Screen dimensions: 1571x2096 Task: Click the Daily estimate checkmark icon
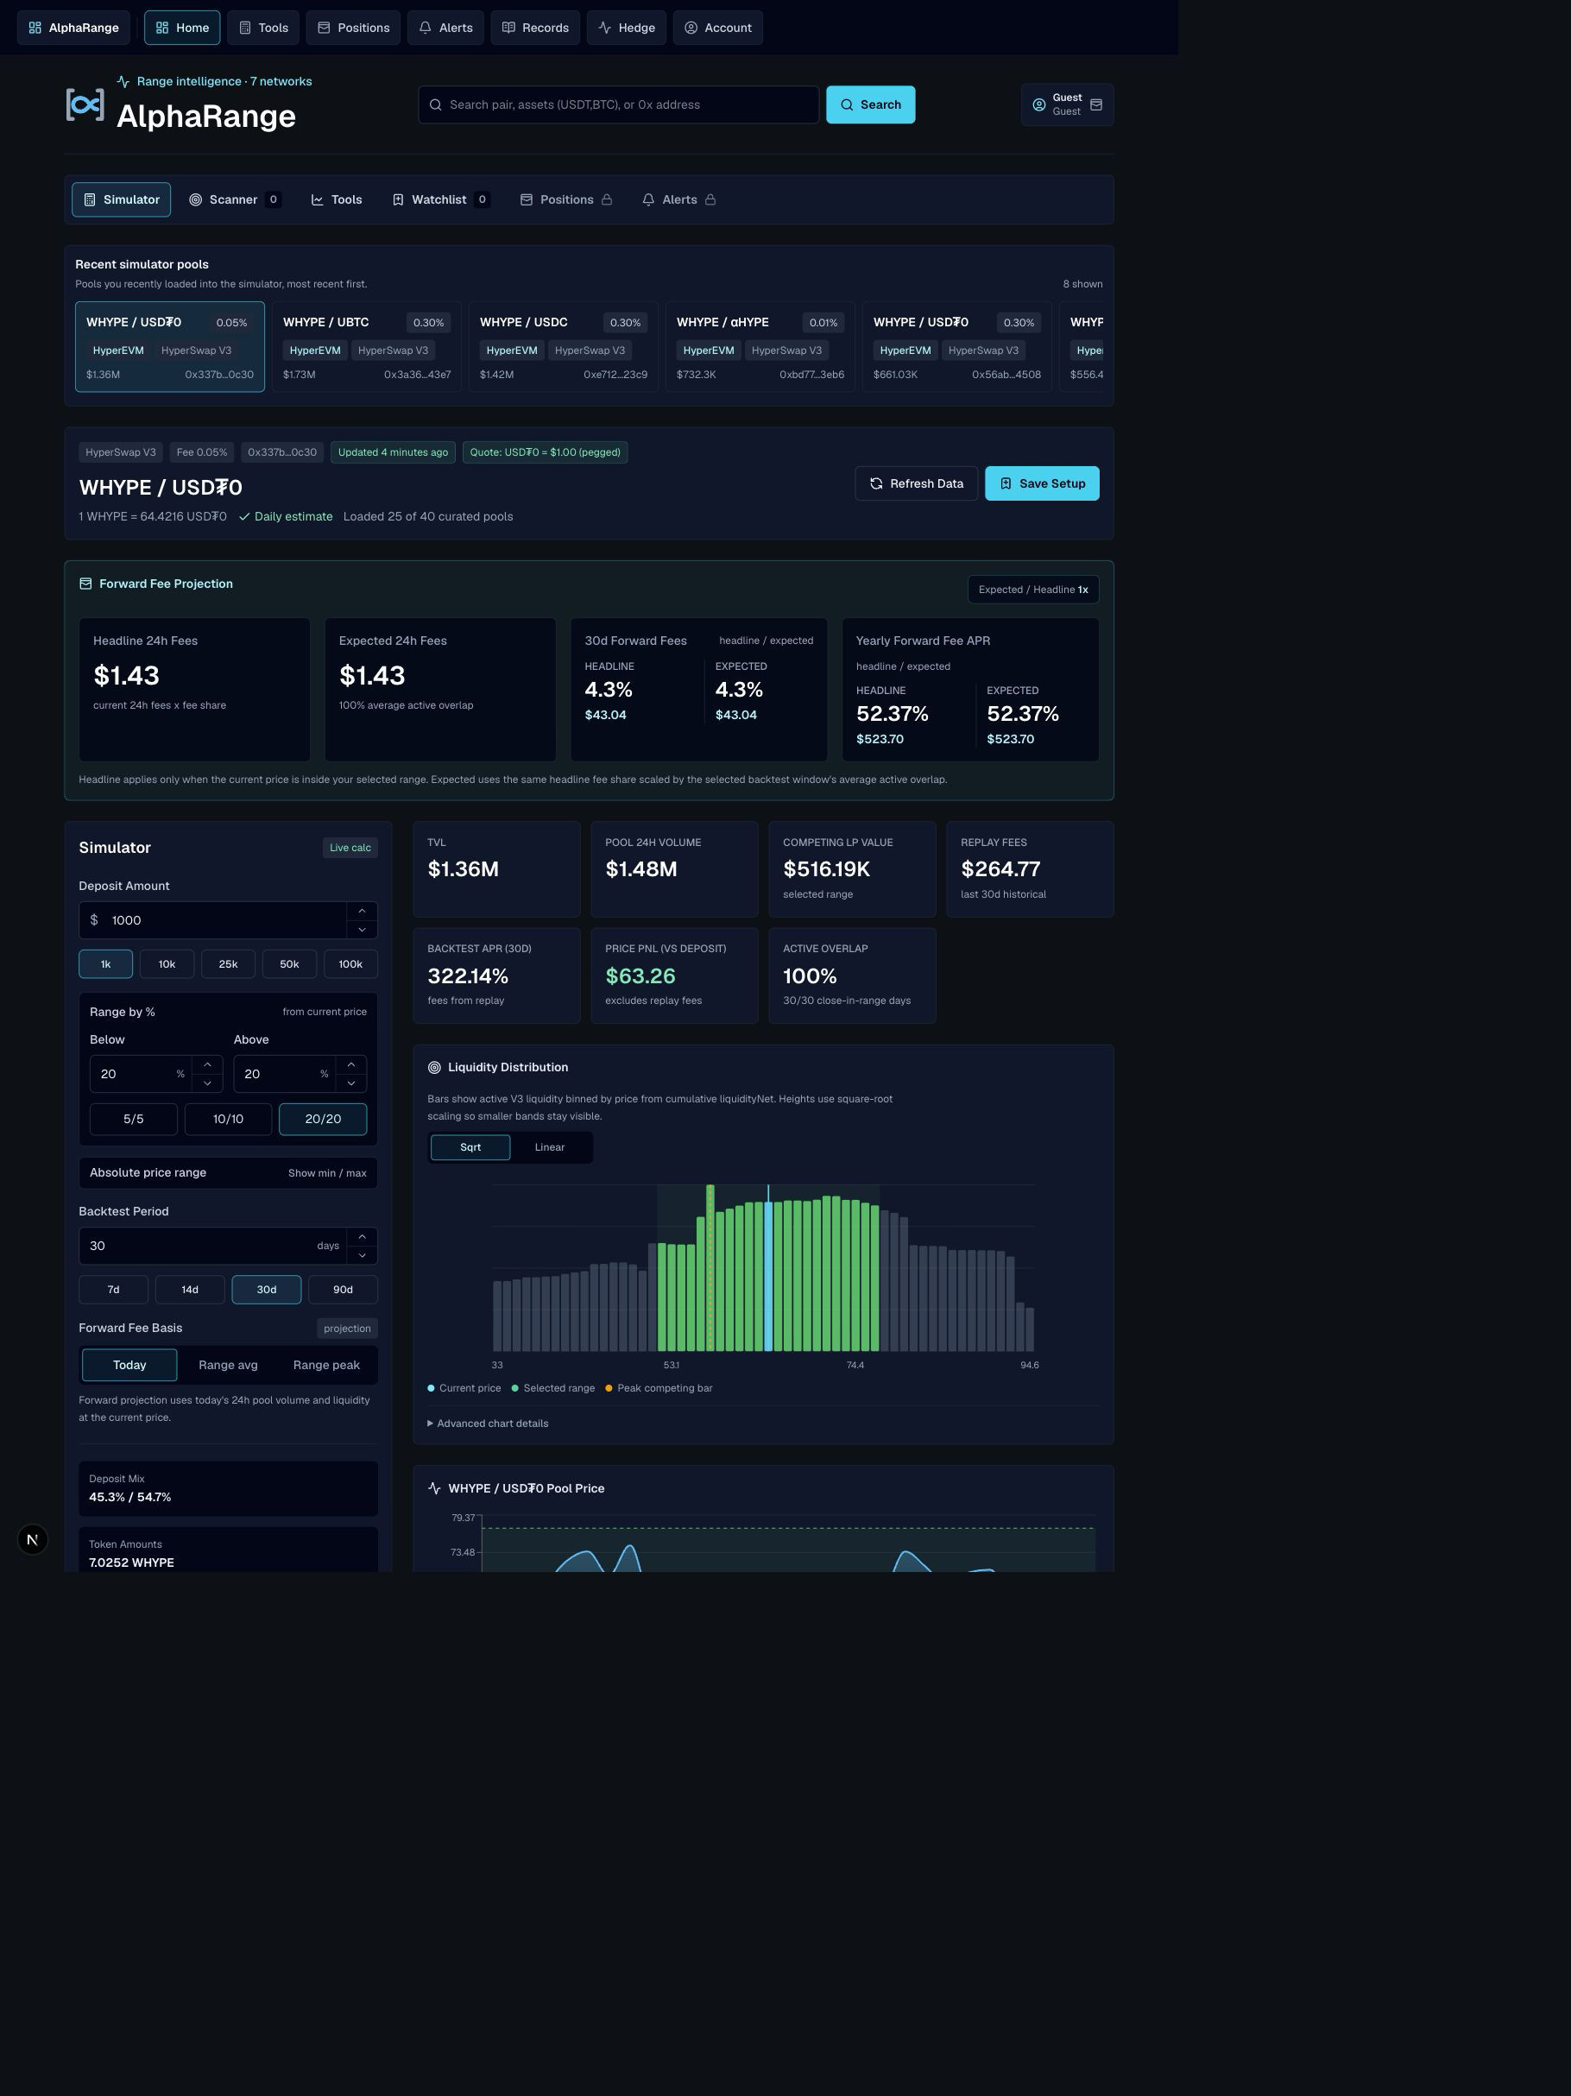click(244, 516)
